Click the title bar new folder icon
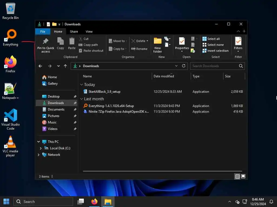This screenshot has width=277, height=207. [54, 24]
